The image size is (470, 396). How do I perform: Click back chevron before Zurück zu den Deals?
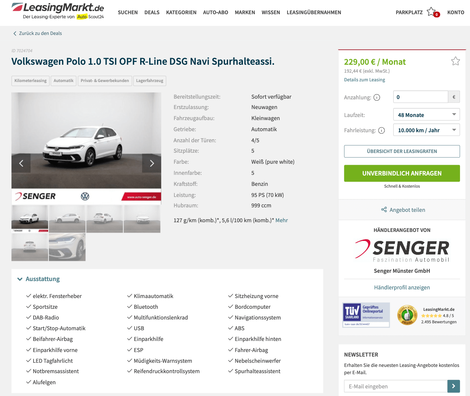coord(15,34)
